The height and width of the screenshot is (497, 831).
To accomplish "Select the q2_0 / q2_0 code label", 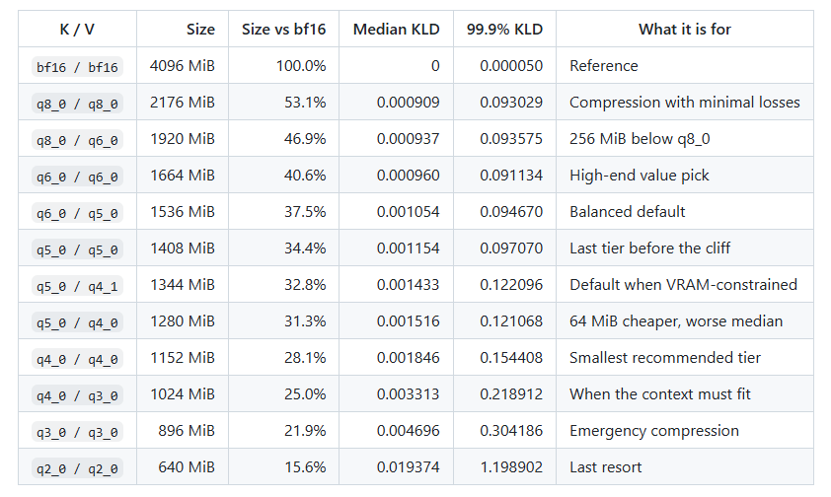I will coord(77,468).
